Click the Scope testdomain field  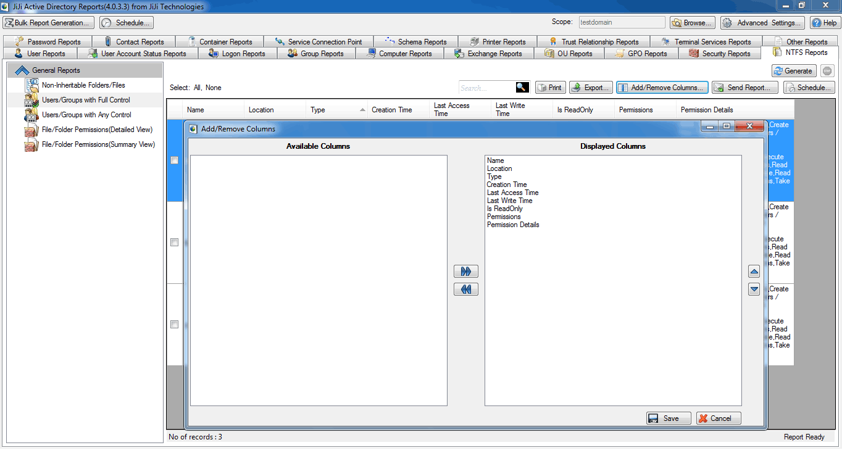[x=622, y=23]
